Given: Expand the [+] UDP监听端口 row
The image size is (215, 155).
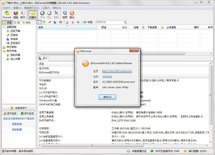Looking at the screenshot, I should [x=40, y=96].
